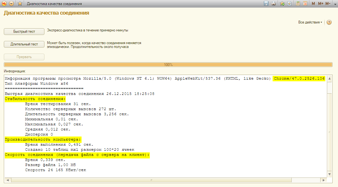
Task: Open the "Все действия" dropdown menu
Action: tap(310, 23)
